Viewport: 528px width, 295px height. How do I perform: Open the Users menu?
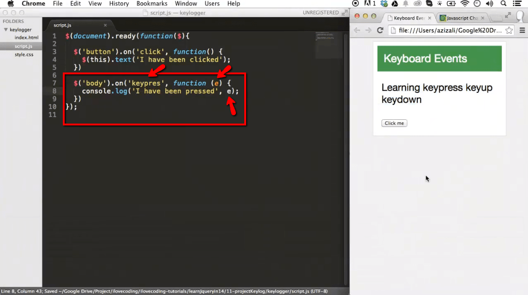point(212,3)
